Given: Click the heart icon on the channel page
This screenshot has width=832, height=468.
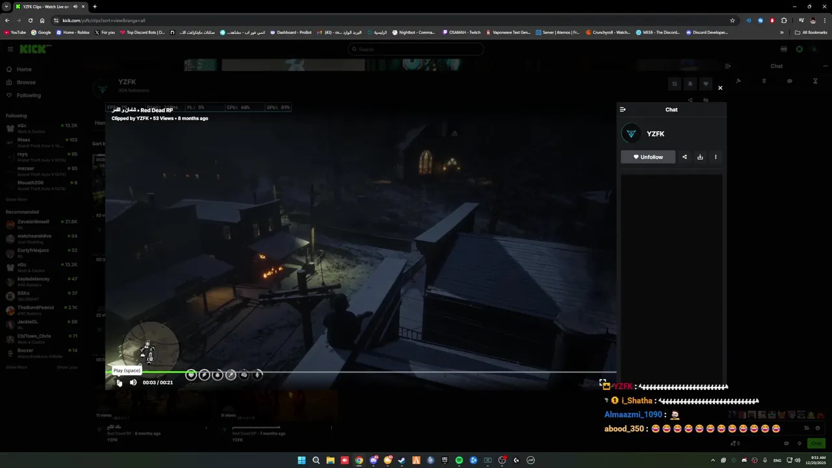Looking at the screenshot, I should pos(706,84).
